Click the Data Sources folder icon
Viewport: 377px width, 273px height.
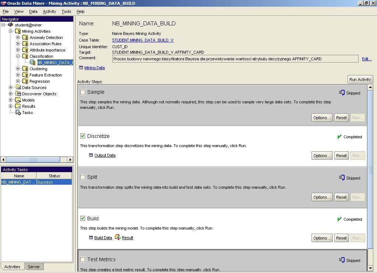18,87
